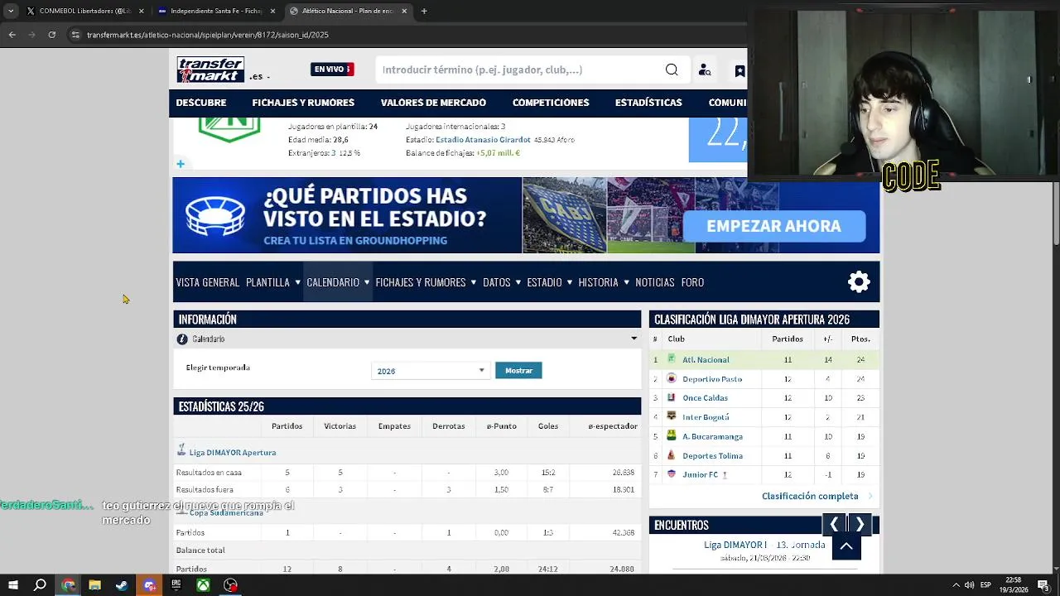Screen dimensions: 1060x596
Task: Close the Independiente Santa Fe tab
Action: [x=273, y=11]
